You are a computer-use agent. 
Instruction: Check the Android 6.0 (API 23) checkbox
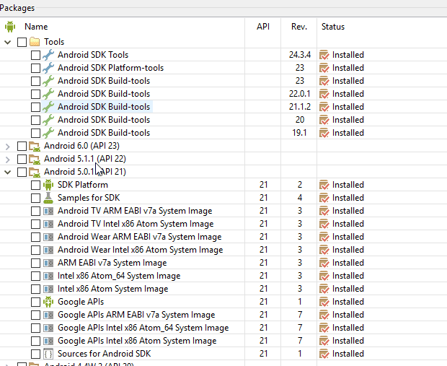22,146
